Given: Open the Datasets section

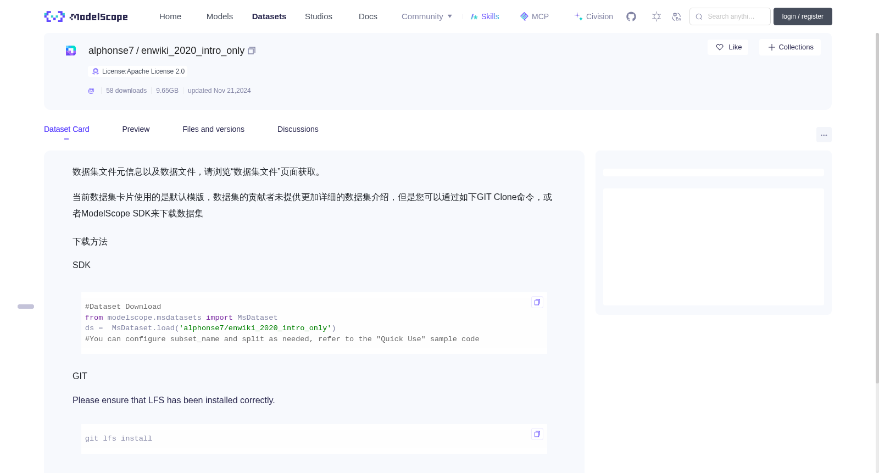Looking at the screenshot, I should tap(269, 16).
